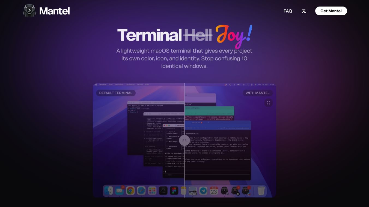Screen dimensions: 369x207
Task: Open the X (Twitter) profile link
Action: point(303,11)
